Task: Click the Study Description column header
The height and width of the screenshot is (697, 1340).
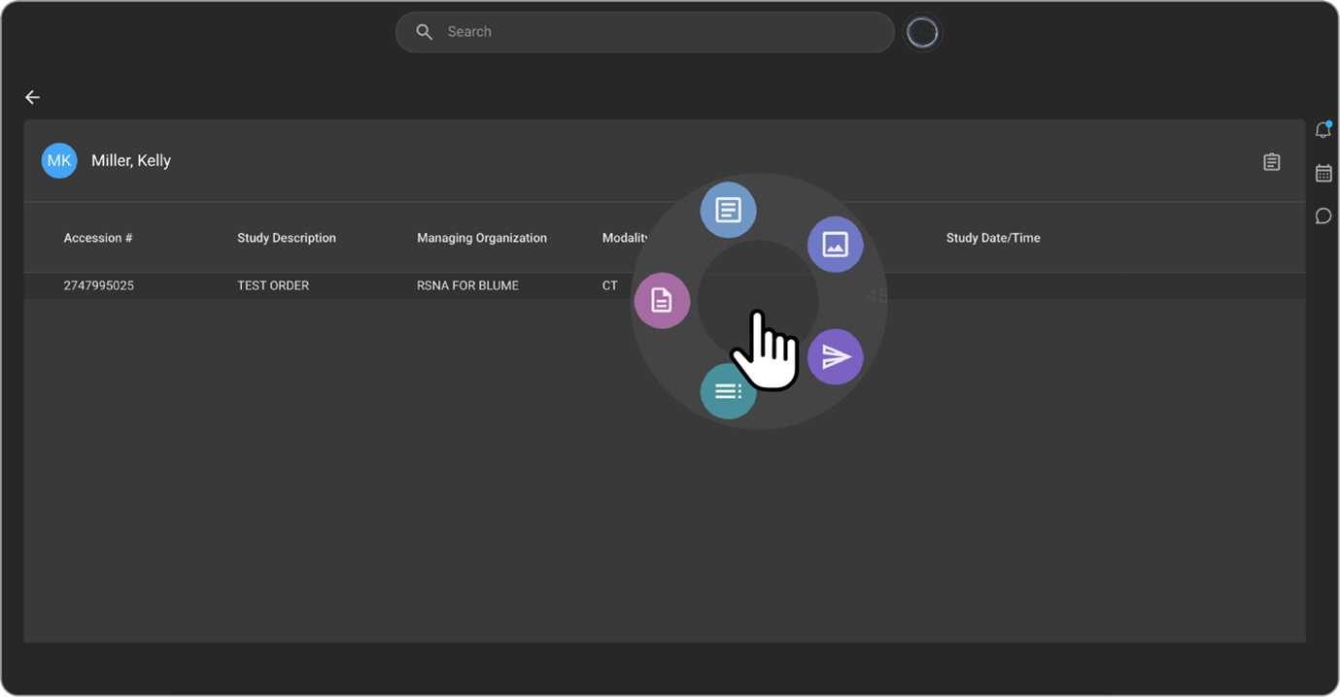Action: tap(287, 238)
